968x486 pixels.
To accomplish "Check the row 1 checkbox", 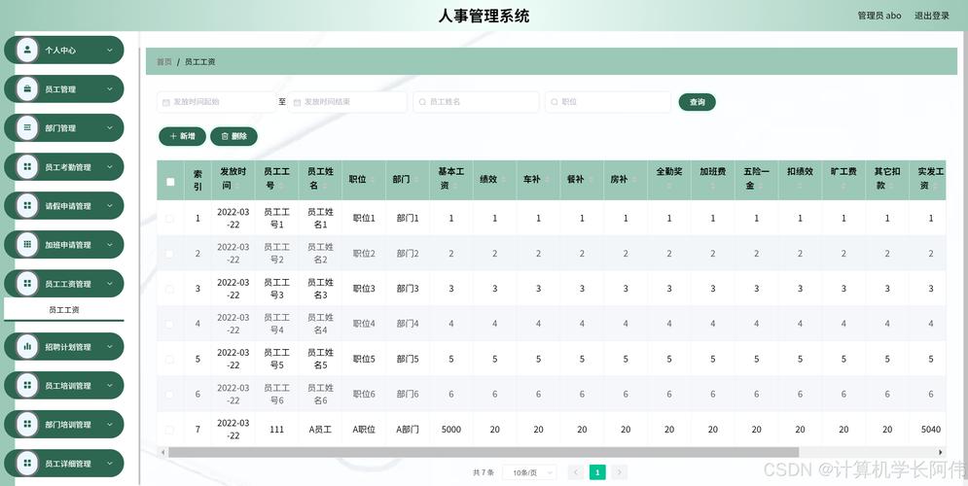I will click(x=170, y=219).
